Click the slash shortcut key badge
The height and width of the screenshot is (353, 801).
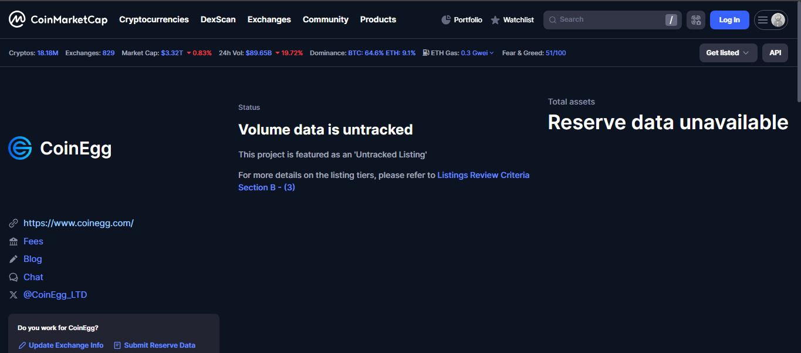tap(671, 20)
